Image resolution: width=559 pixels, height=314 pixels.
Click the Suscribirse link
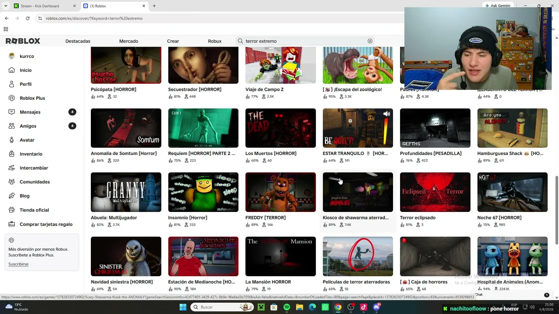click(18, 264)
